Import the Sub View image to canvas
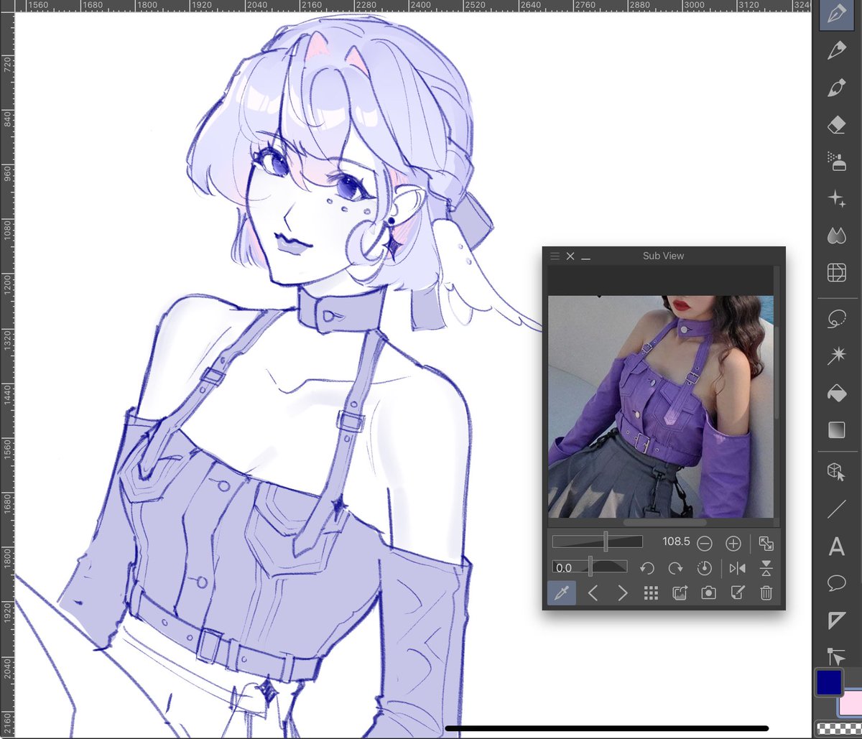862x739 pixels. pyautogui.click(x=737, y=593)
